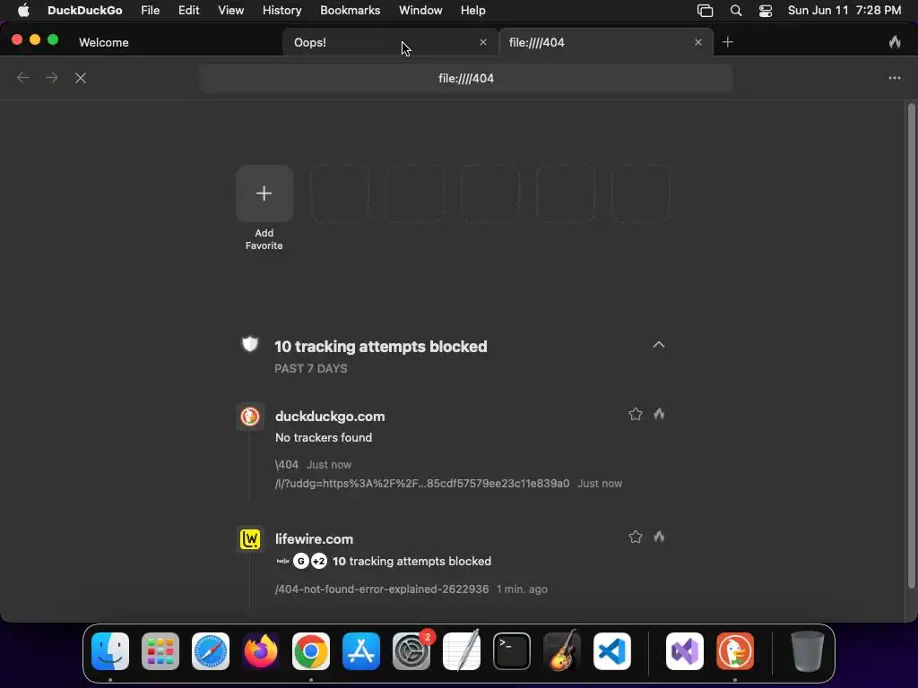Open Finder from the Dock
This screenshot has width=918, height=688.
coord(110,651)
